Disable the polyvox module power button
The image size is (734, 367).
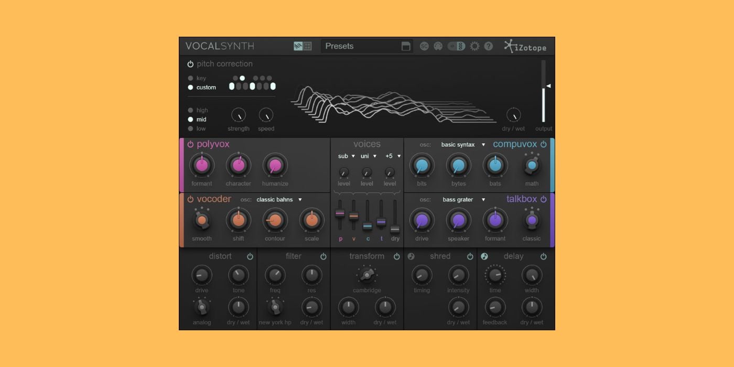pyautogui.click(x=190, y=144)
